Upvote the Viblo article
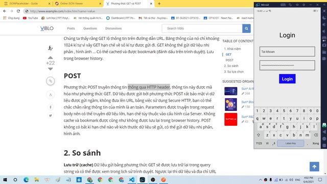The width and height of the screenshot is (327, 184). click(51, 58)
